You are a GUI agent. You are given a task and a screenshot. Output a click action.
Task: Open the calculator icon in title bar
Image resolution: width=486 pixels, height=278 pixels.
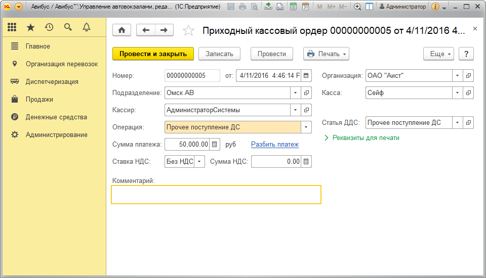pyautogui.click(x=293, y=7)
